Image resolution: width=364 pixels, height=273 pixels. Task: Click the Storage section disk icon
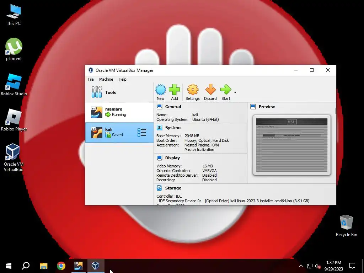coord(159,188)
